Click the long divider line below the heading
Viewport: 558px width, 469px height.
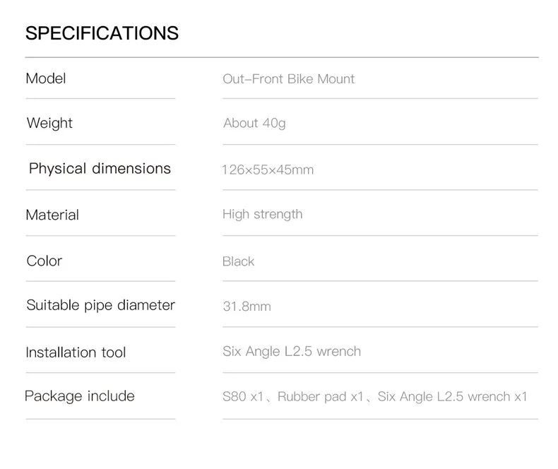click(x=282, y=57)
